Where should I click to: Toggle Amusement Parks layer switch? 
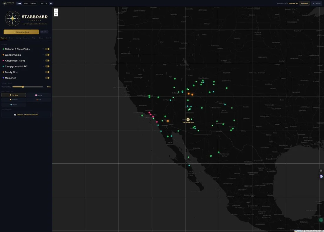click(47, 61)
